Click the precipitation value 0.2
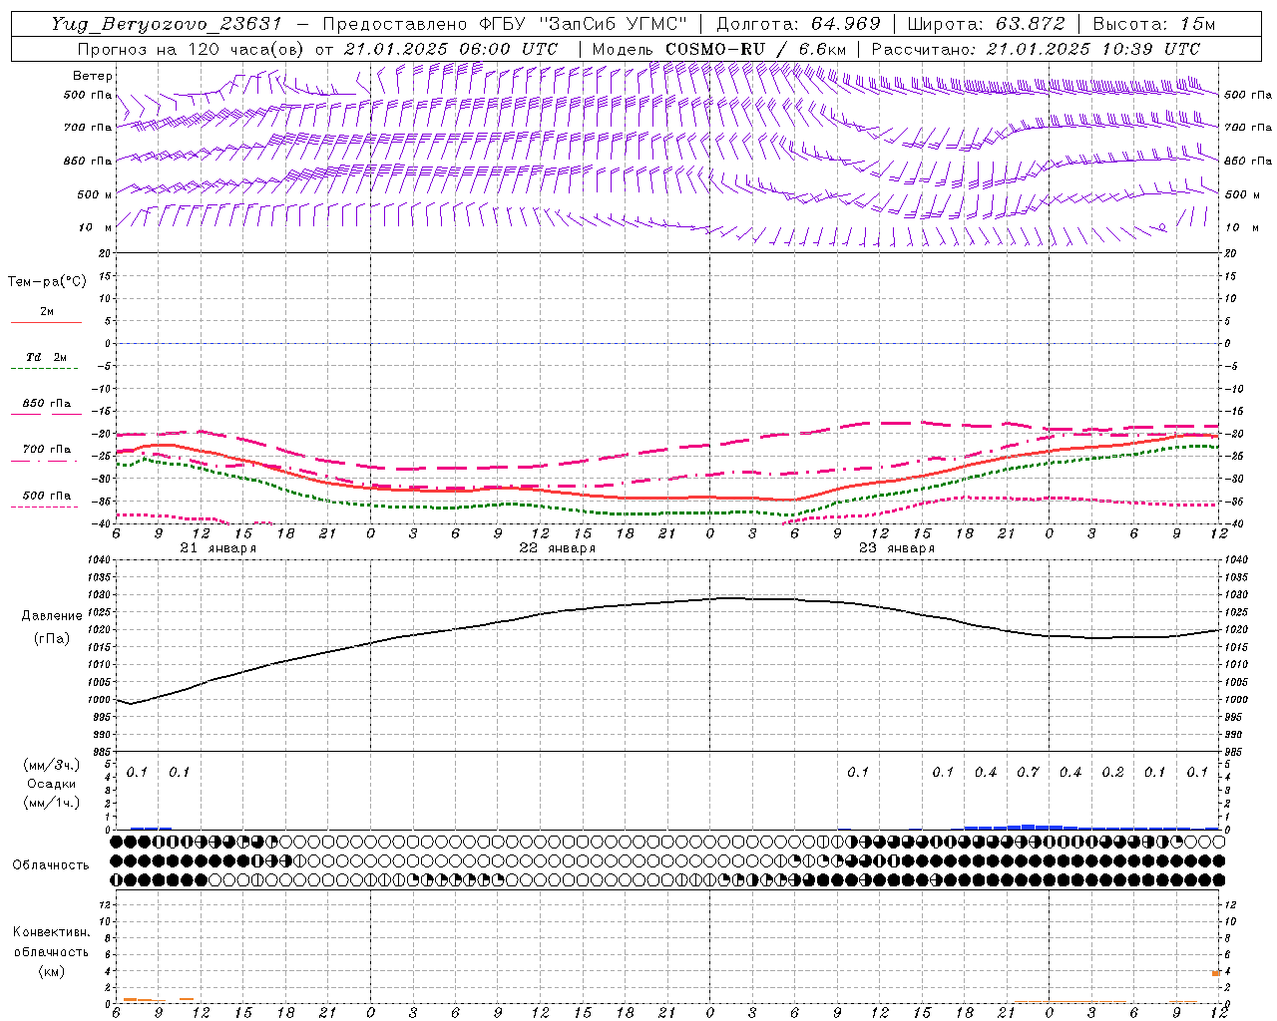This screenshot has height=1021, width=1277. (1112, 773)
